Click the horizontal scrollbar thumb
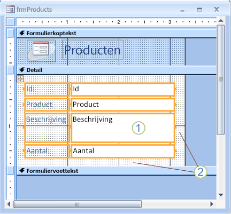The image size is (231, 214). pyautogui.click(x=78, y=204)
